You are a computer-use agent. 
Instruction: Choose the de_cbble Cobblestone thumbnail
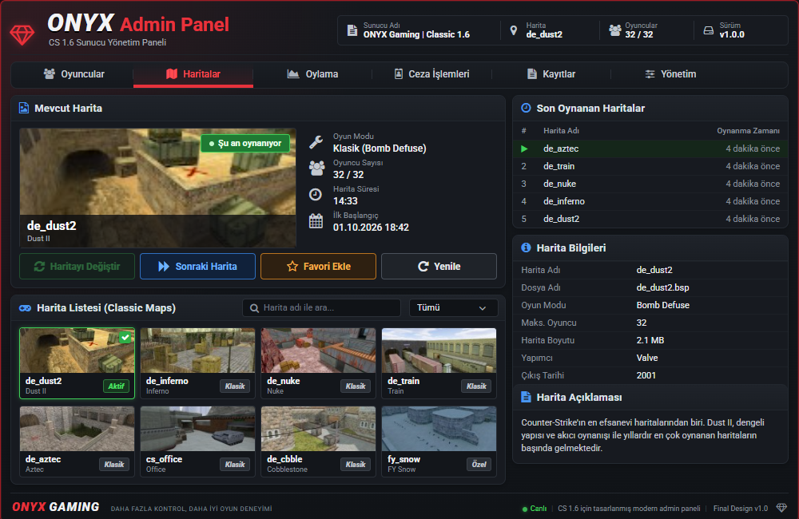point(319,429)
